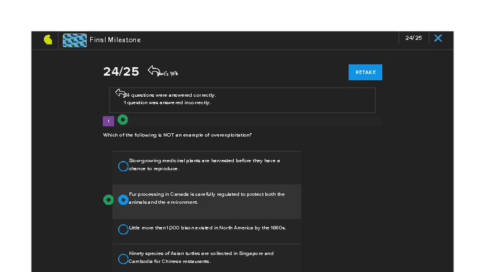The image size is (485, 272).
Task: Click the green correct indicator next to question 1
Action: coord(123,119)
